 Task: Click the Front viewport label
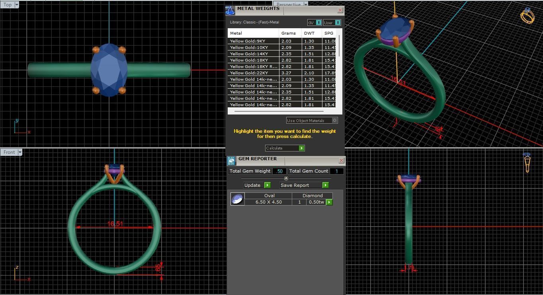(x=9, y=152)
